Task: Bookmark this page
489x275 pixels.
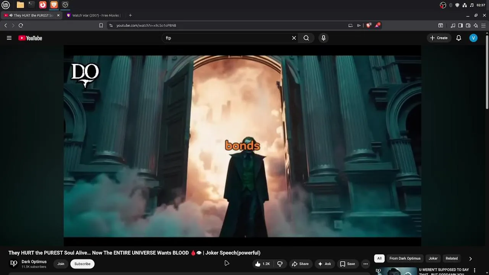Action: (101, 25)
